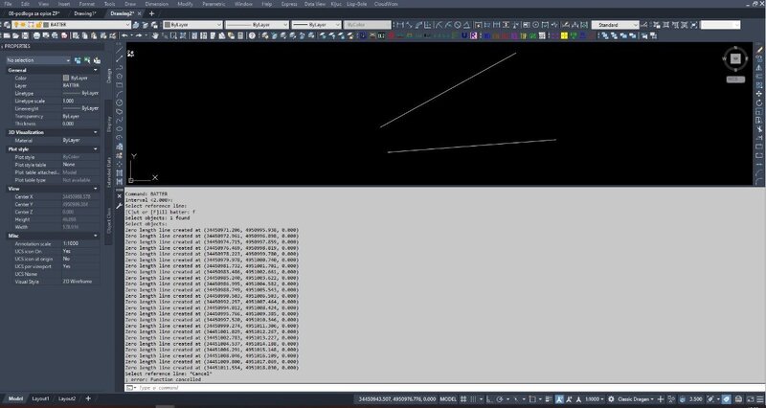Click the wrench customize icon beside command window
766x408 pixels.
(x=120, y=206)
